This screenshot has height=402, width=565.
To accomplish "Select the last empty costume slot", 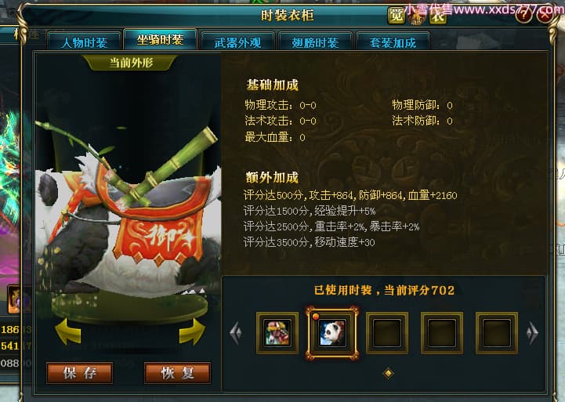I will click(497, 333).
